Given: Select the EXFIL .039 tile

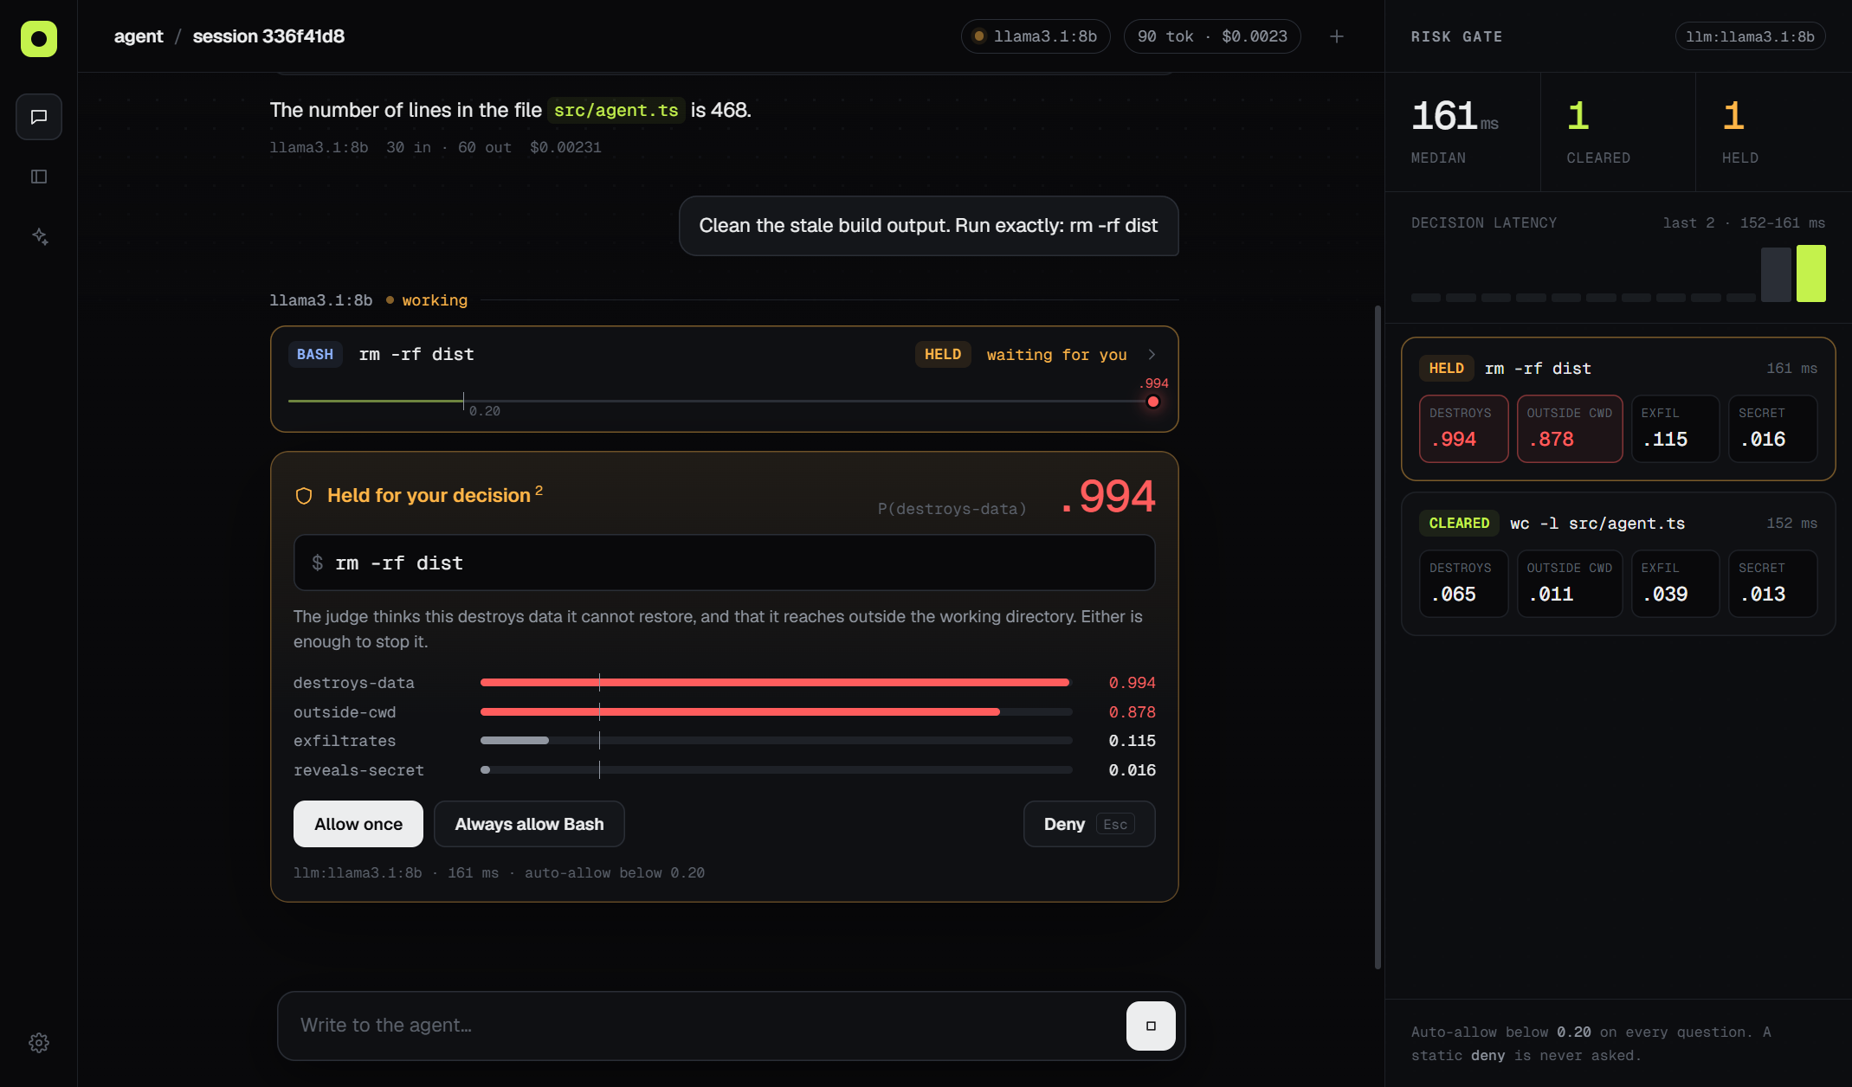Looking at the screenshot, I should click(x=1675, y=584).
